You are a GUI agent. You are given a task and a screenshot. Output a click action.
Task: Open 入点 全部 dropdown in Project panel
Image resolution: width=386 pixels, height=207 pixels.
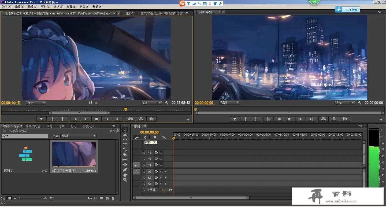78,136
